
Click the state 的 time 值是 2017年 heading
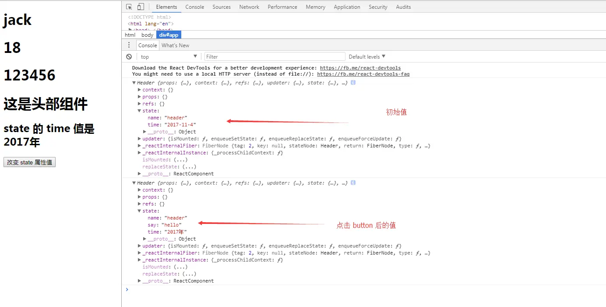coord(49,135)
